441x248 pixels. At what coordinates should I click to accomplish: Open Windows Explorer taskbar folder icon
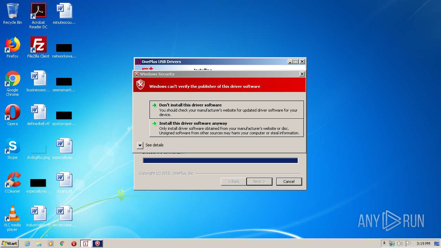pyautogui.click(x=39, y=244)
